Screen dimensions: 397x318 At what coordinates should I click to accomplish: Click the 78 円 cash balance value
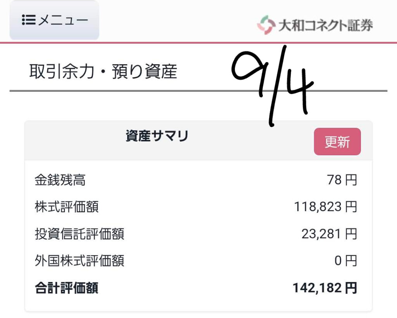click(x=342, y=180)
